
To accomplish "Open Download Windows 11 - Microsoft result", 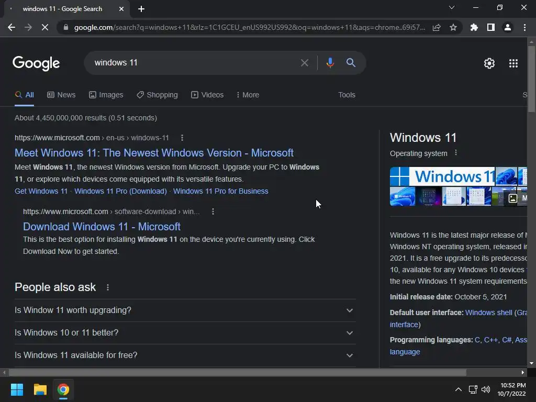I will tap(102, 227).
